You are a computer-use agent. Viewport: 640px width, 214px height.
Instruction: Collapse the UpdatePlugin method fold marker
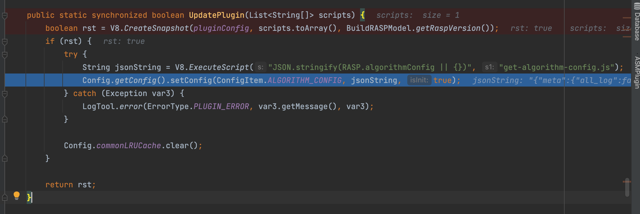coord(5,15)
